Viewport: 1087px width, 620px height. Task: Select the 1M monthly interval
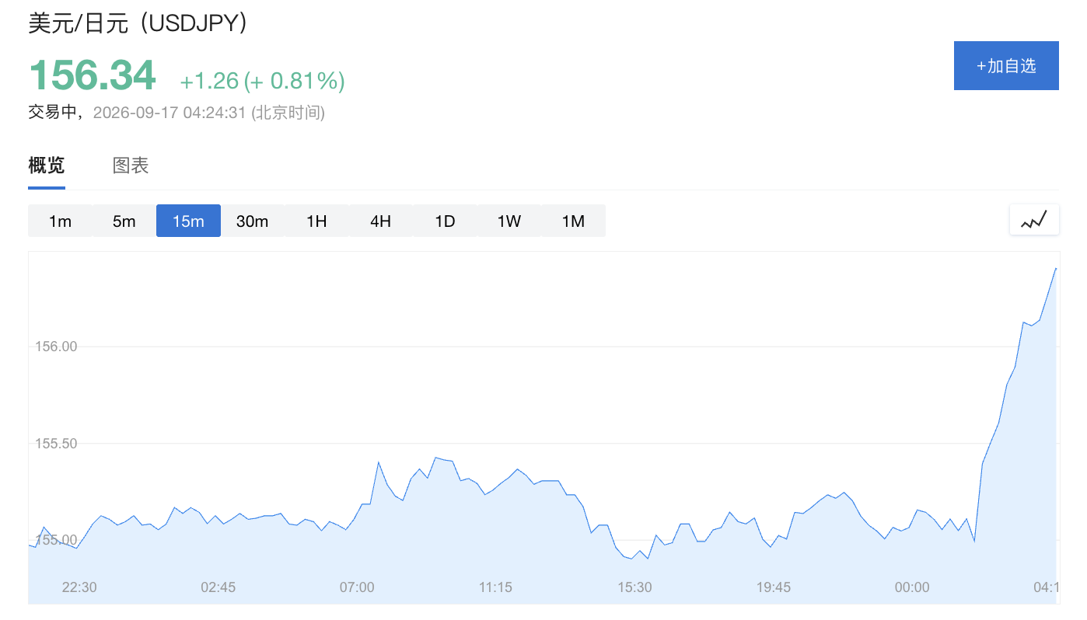pyautogui.click(x=573, y=221)
